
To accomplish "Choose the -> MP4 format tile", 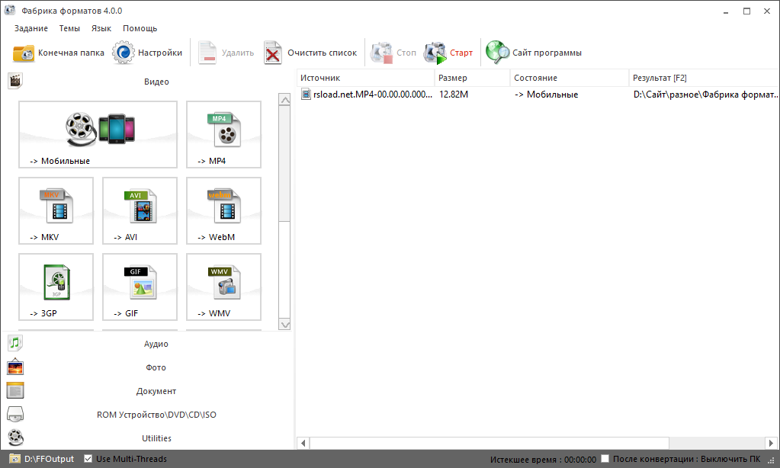I will 224,134.
